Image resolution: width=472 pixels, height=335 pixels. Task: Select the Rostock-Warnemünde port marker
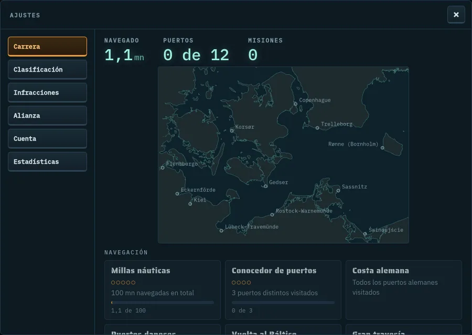(272, 215)
